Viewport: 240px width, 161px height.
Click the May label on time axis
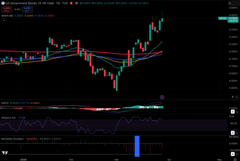219,159
